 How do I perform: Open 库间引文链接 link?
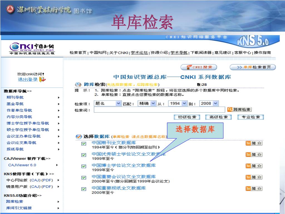(19, 208)
